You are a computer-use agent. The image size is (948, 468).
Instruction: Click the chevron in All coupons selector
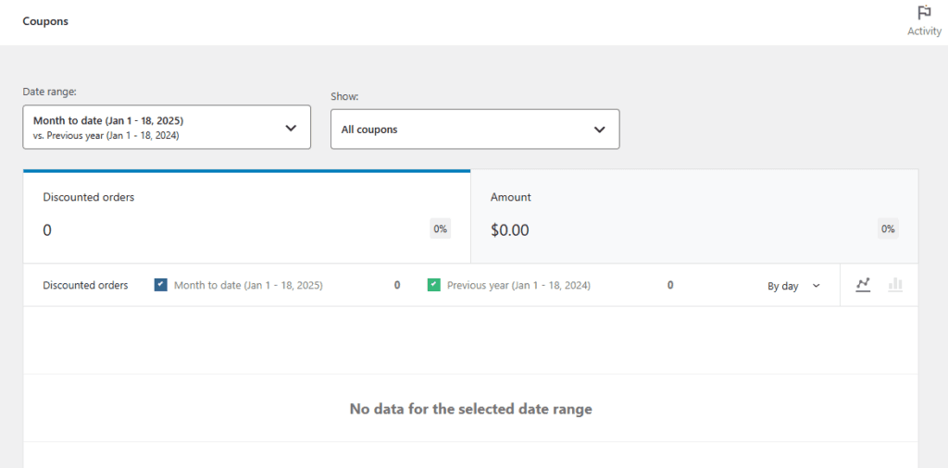click(x=599, y=129)
